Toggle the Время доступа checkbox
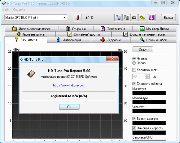The height and width of the screenshot is (143, 180). [134, 118]
